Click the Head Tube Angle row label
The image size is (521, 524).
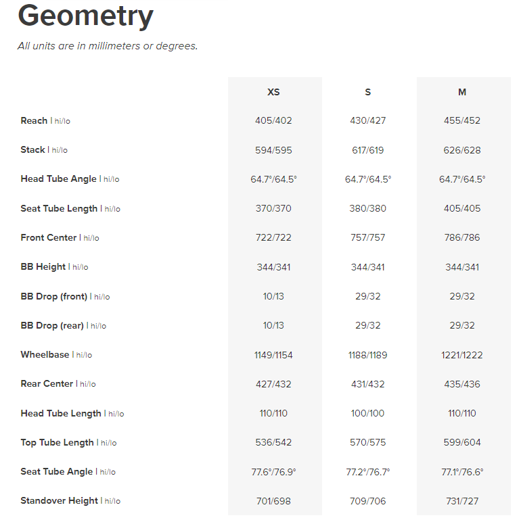coord(59,179)
